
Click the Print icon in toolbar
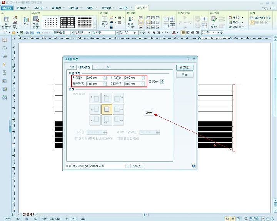pyautogui.click(x=27, y=33)
